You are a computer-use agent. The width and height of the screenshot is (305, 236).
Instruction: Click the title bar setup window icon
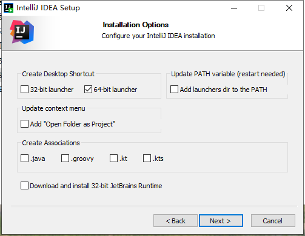pyautogui.click(x=8, y=8)
